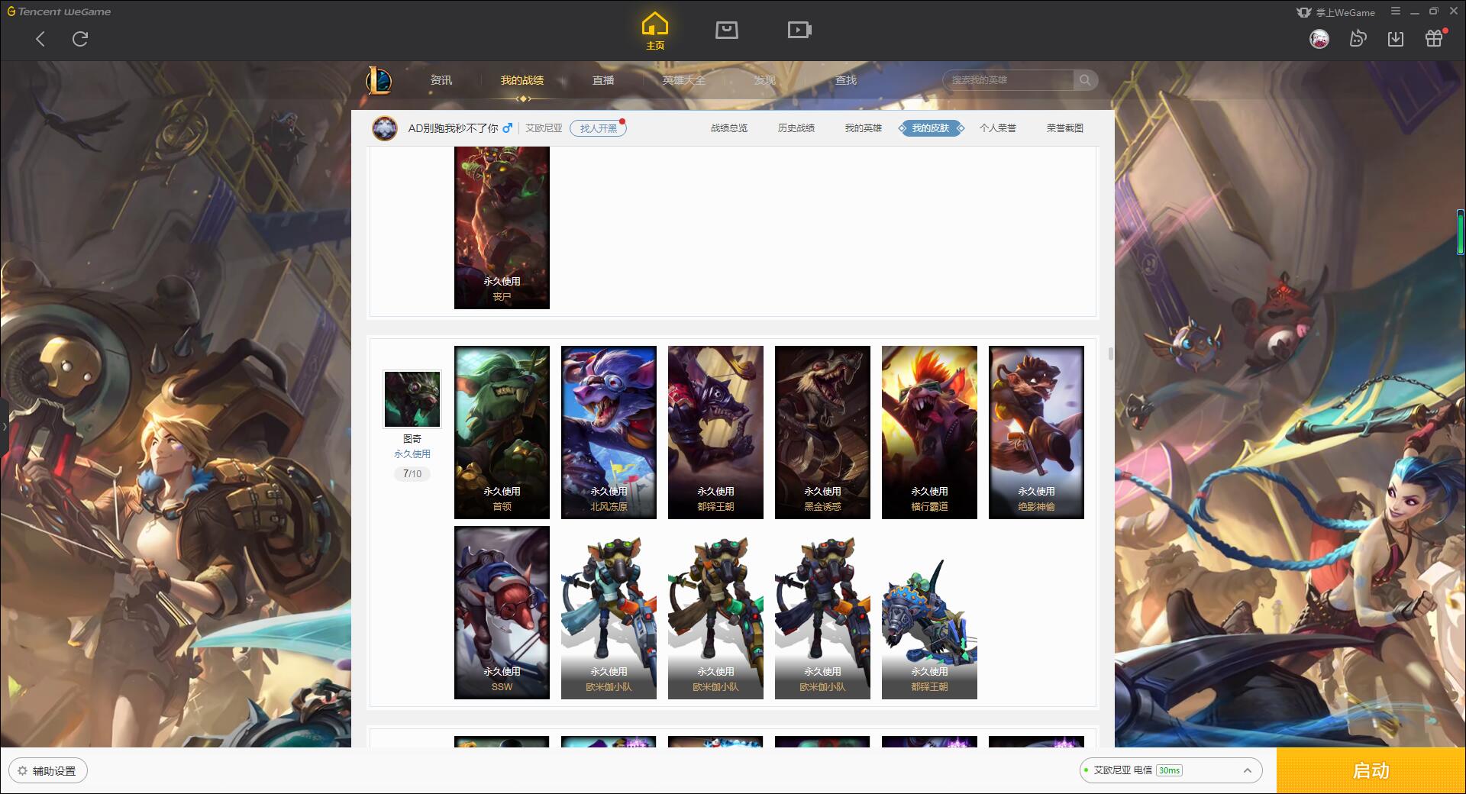This screenshot has height=794, width=1466.
Task: Click the 找人开黑 button
Action: tap(598, 128)
